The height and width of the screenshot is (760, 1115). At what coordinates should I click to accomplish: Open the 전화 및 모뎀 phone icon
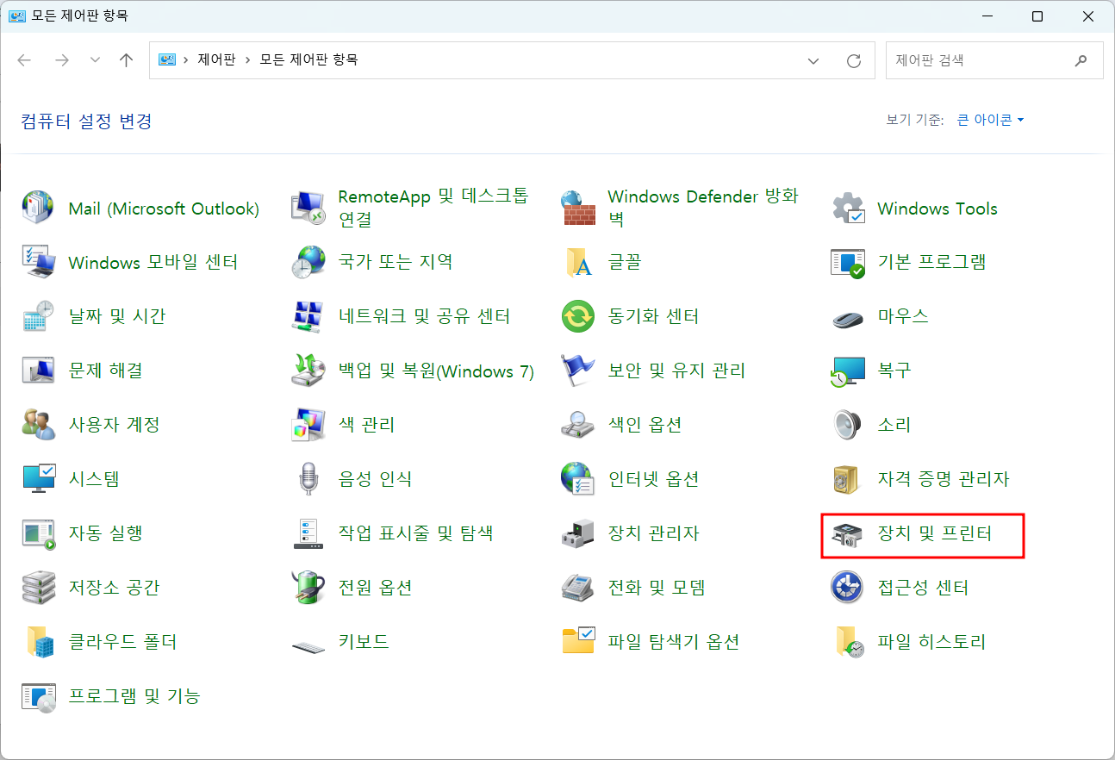tap(578, 588)
